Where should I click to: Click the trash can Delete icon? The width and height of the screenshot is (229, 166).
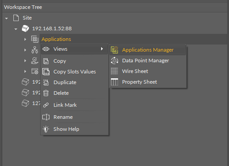click(x=46, y=93)
